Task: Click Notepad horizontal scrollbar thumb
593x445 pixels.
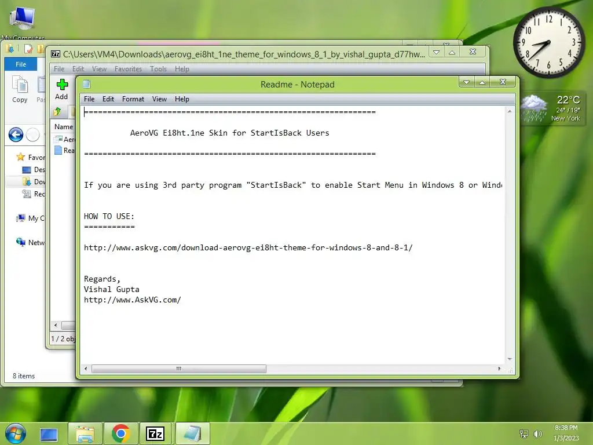Action: pos(179,369)
